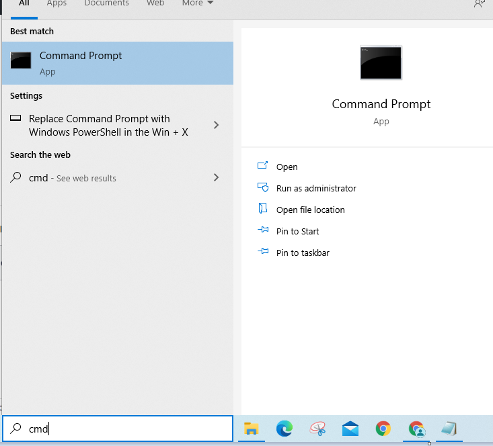
Task: Click Command Prompt title in preview pane
Action: 381,104
